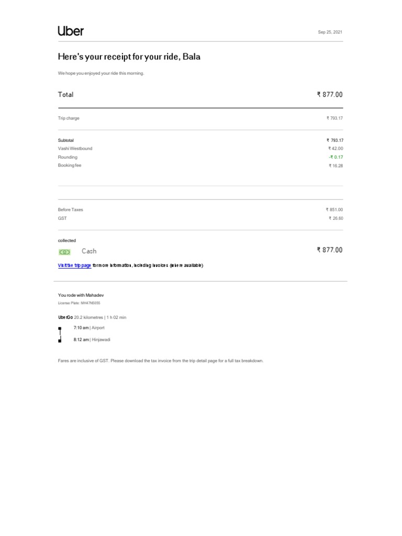The width and height of the screenshot is (402, 536).
Task: Click the Before Taxes amount ₹ 851.00
Action: tap(334, 210)
